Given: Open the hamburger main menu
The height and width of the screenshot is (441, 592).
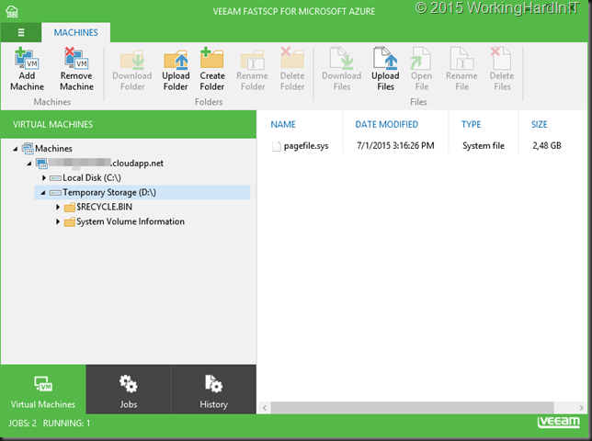Looking at the screenshot, I should (x=21, y=32).
